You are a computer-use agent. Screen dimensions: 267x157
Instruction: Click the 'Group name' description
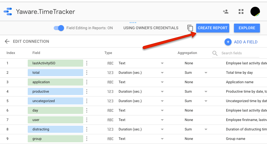[x=235, y=139]
